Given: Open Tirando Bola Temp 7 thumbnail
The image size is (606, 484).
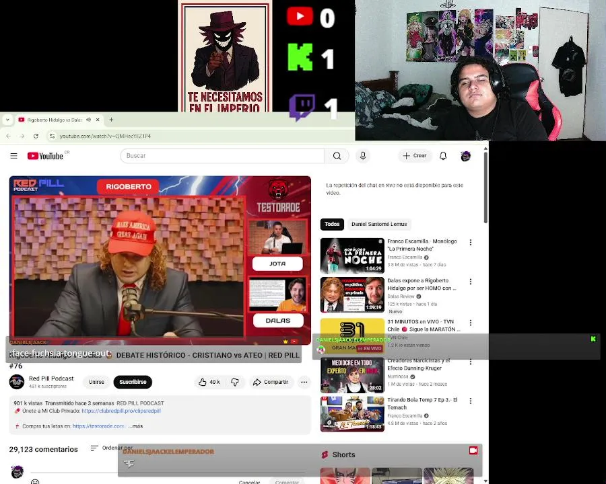Looking at the screenshot, I should tap(352, 414).
